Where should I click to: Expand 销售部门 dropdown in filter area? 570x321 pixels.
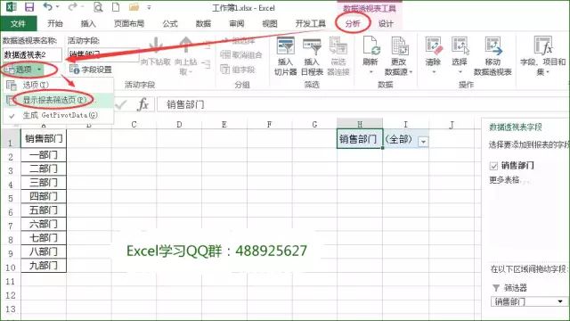(560, 301)
